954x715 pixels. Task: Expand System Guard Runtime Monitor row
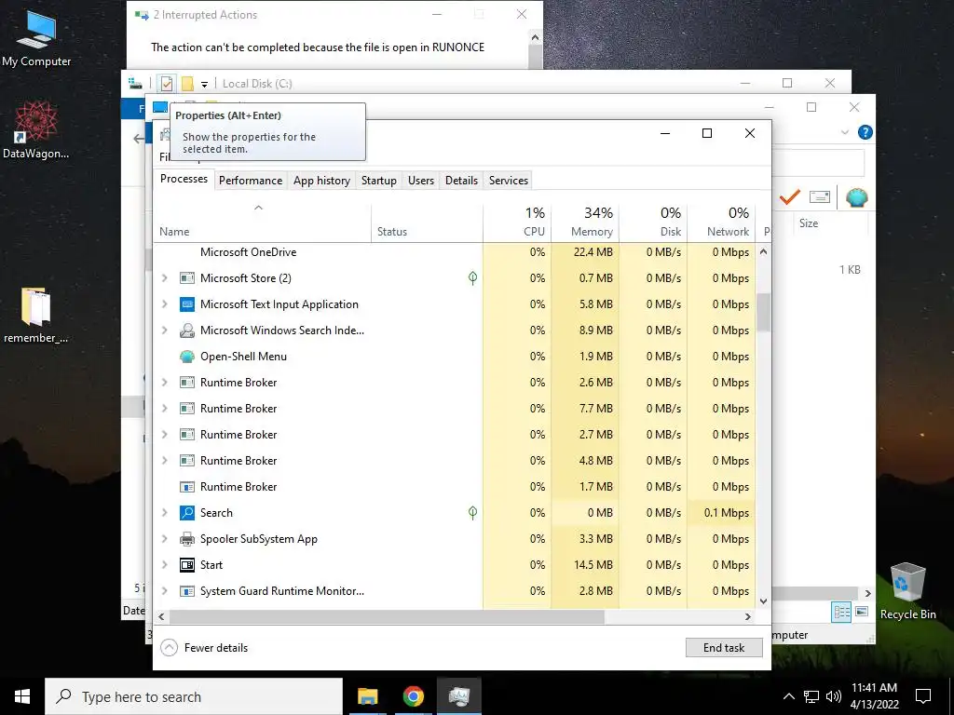tap(164, 591)
